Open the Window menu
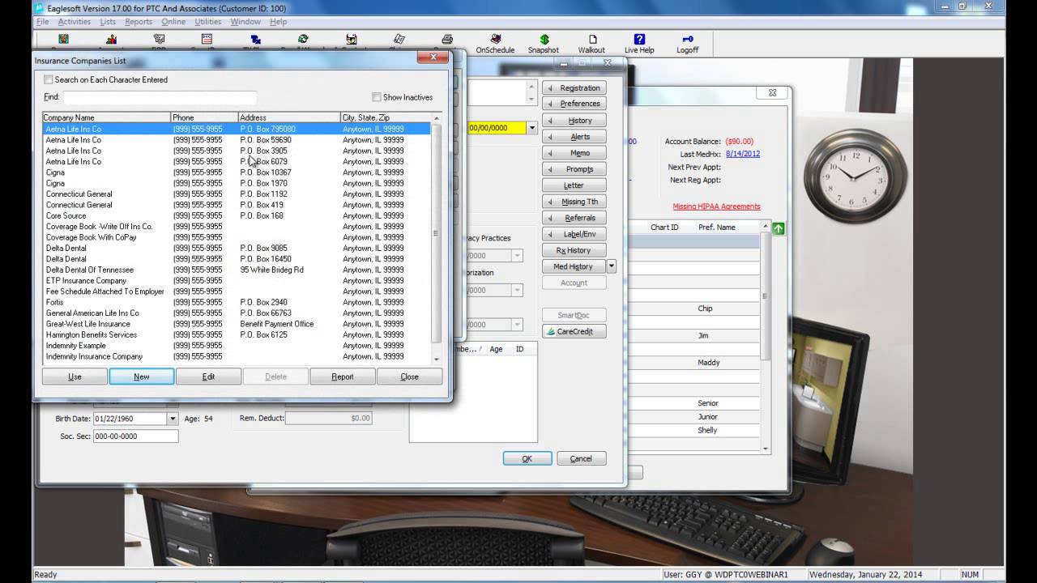The width and height of the screenshot is (1037, 583). [245, 22]
